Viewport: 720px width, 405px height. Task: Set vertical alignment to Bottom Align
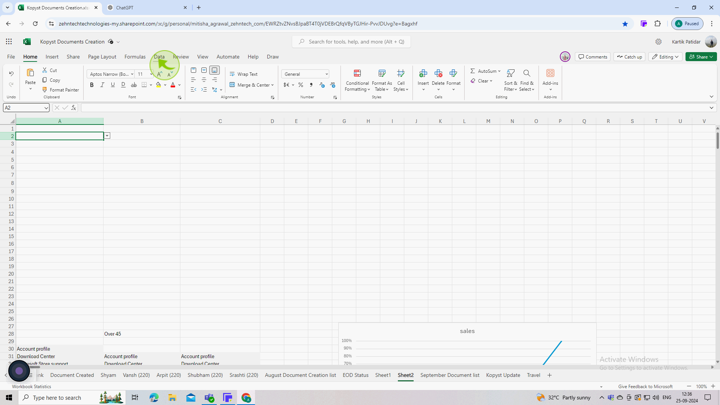coord(214,70)
